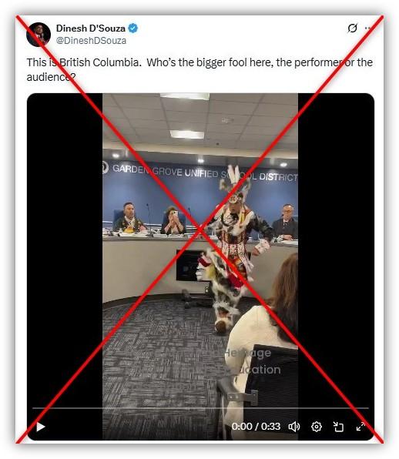The height and width of the screenshot is (459, 399).
Task: Play the embedded video
Action: coord(41,427)
